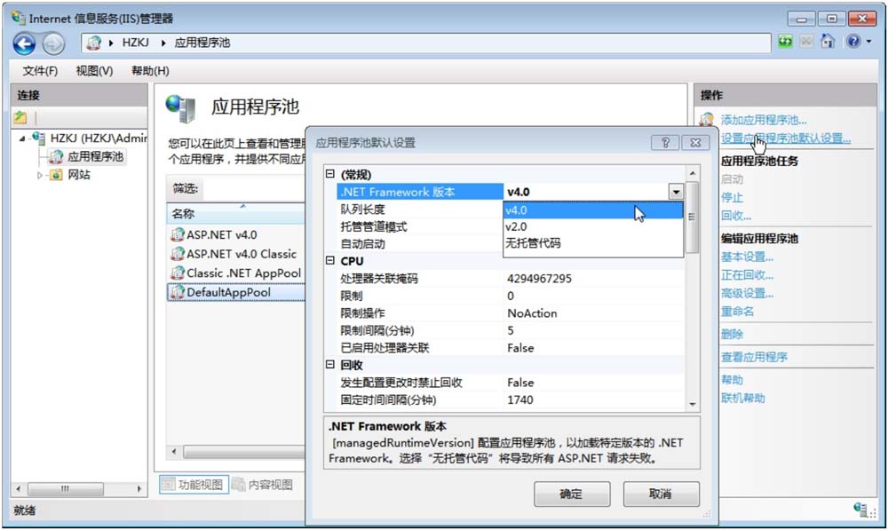Click 删除 action link
This screenshot has height=530, width=888.
click(732, 334)
